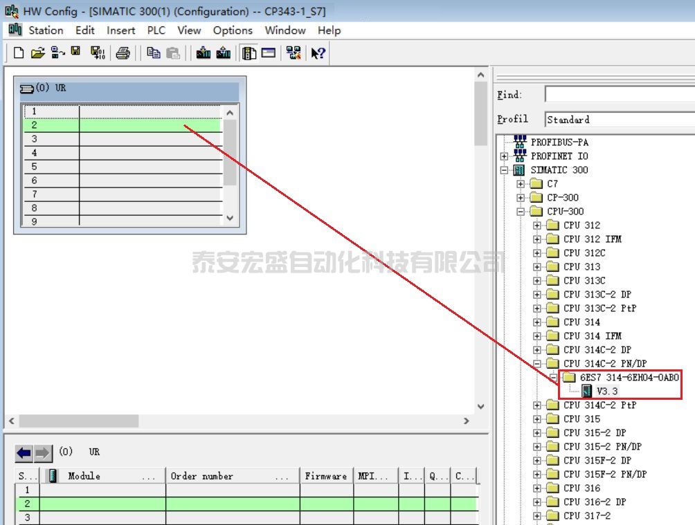Screen dimensions: 695x525
Task: Click the Save and Compile icon
Action: [98, 53]
